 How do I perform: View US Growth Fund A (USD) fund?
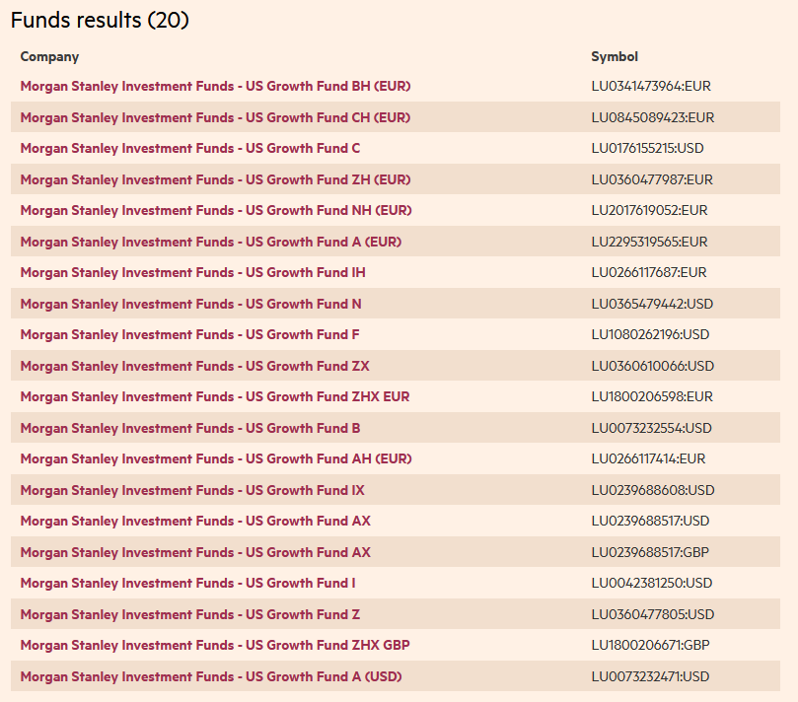(x=211, y=676)
